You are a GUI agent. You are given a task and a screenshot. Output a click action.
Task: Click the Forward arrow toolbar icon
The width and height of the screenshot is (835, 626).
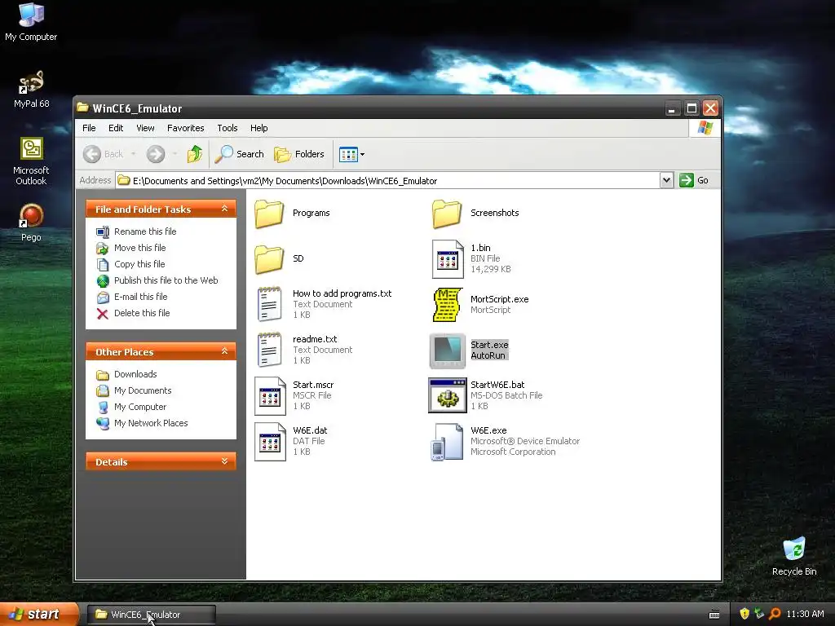click(156, 154)
